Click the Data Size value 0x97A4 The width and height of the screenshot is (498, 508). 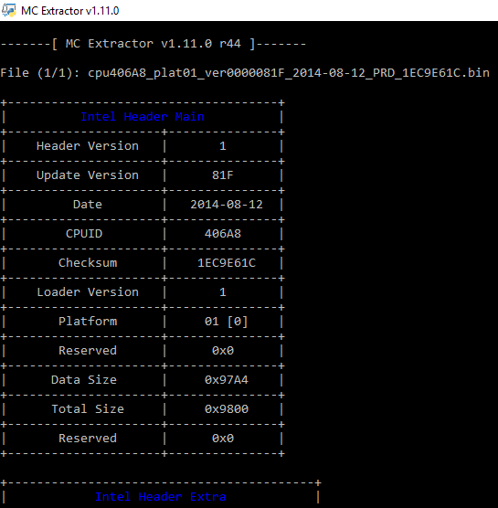227,380
